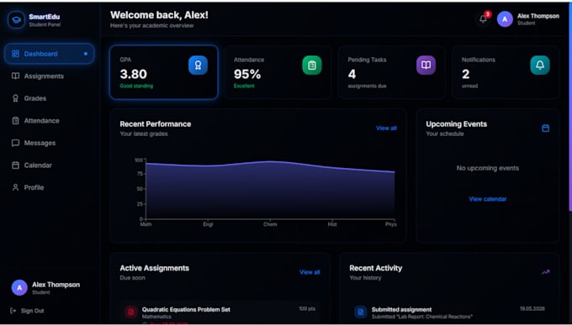Click the Messages chat bubble icon

(15, 143)
